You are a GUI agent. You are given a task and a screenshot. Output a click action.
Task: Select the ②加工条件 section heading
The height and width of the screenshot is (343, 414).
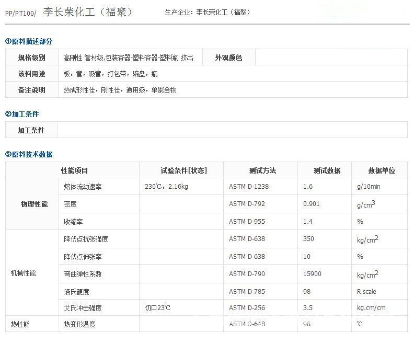(22, 114)
